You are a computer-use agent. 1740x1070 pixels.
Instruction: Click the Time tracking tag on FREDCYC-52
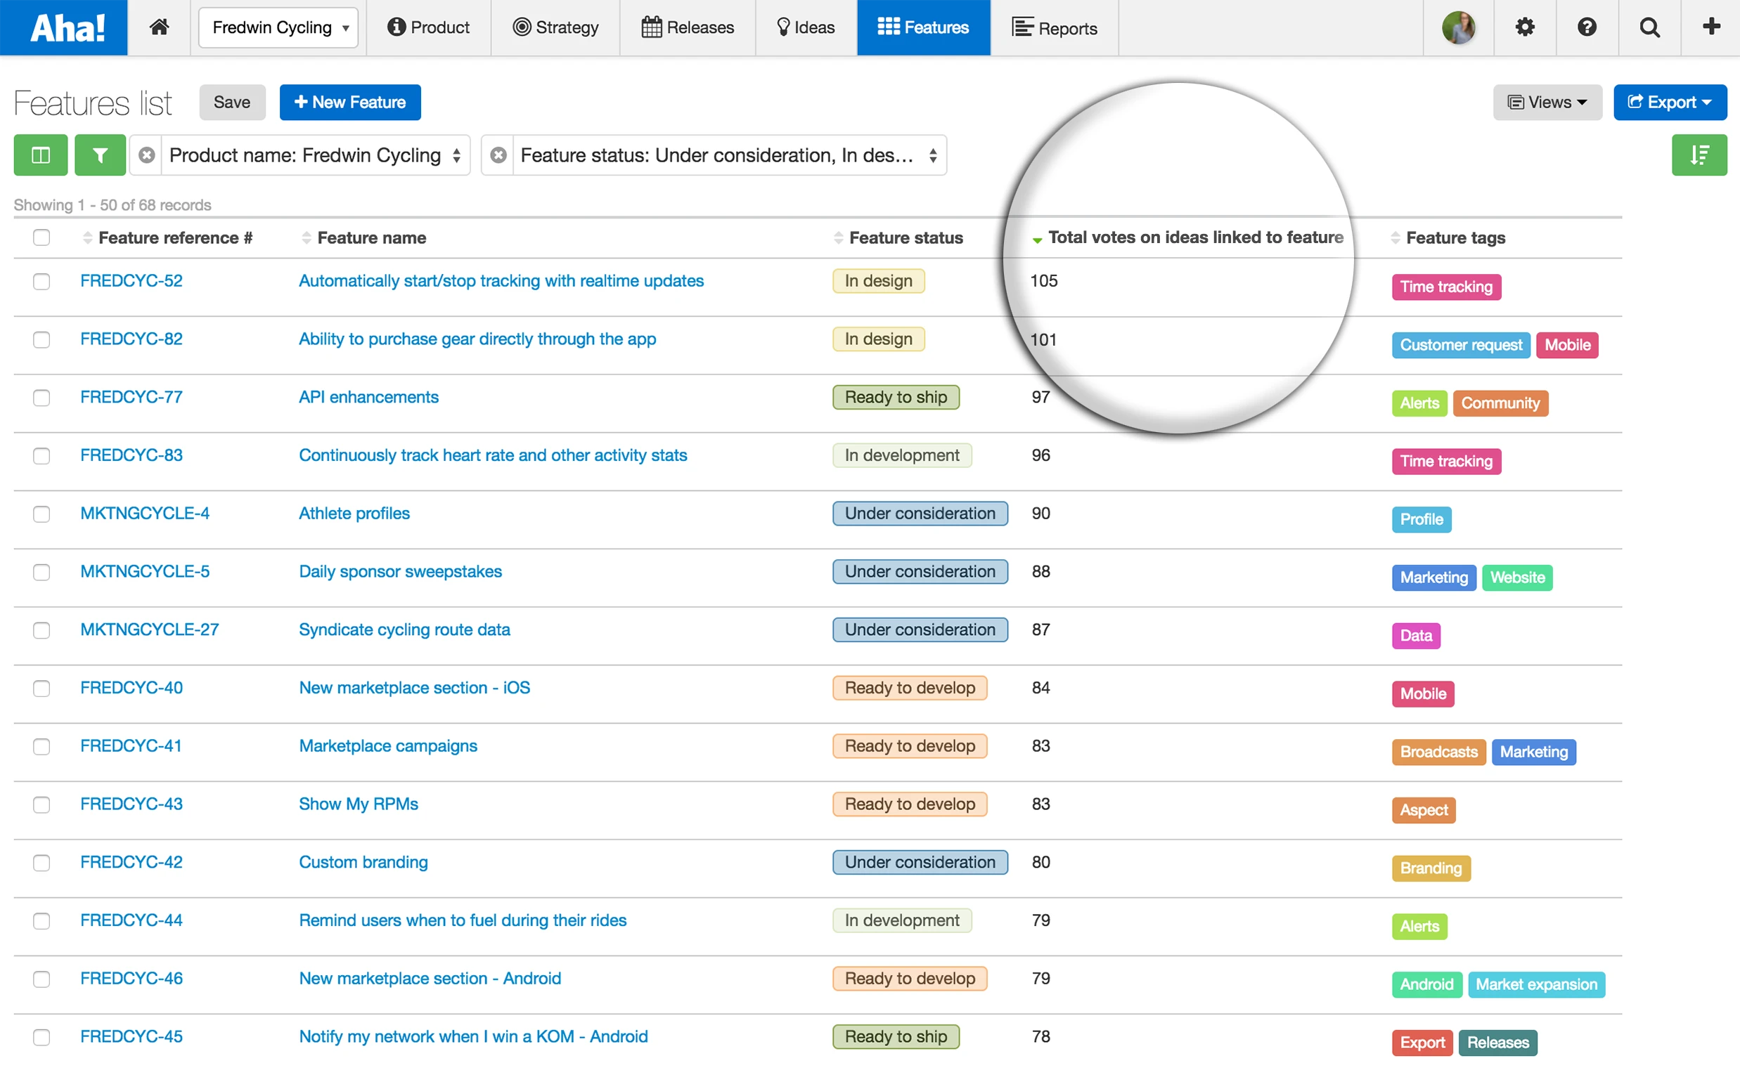click(x=1445, y=287)
